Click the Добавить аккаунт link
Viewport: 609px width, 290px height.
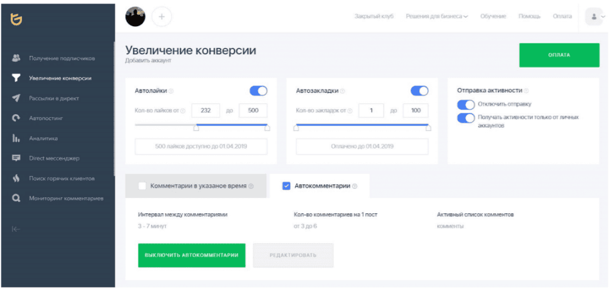tap(148, 61)
